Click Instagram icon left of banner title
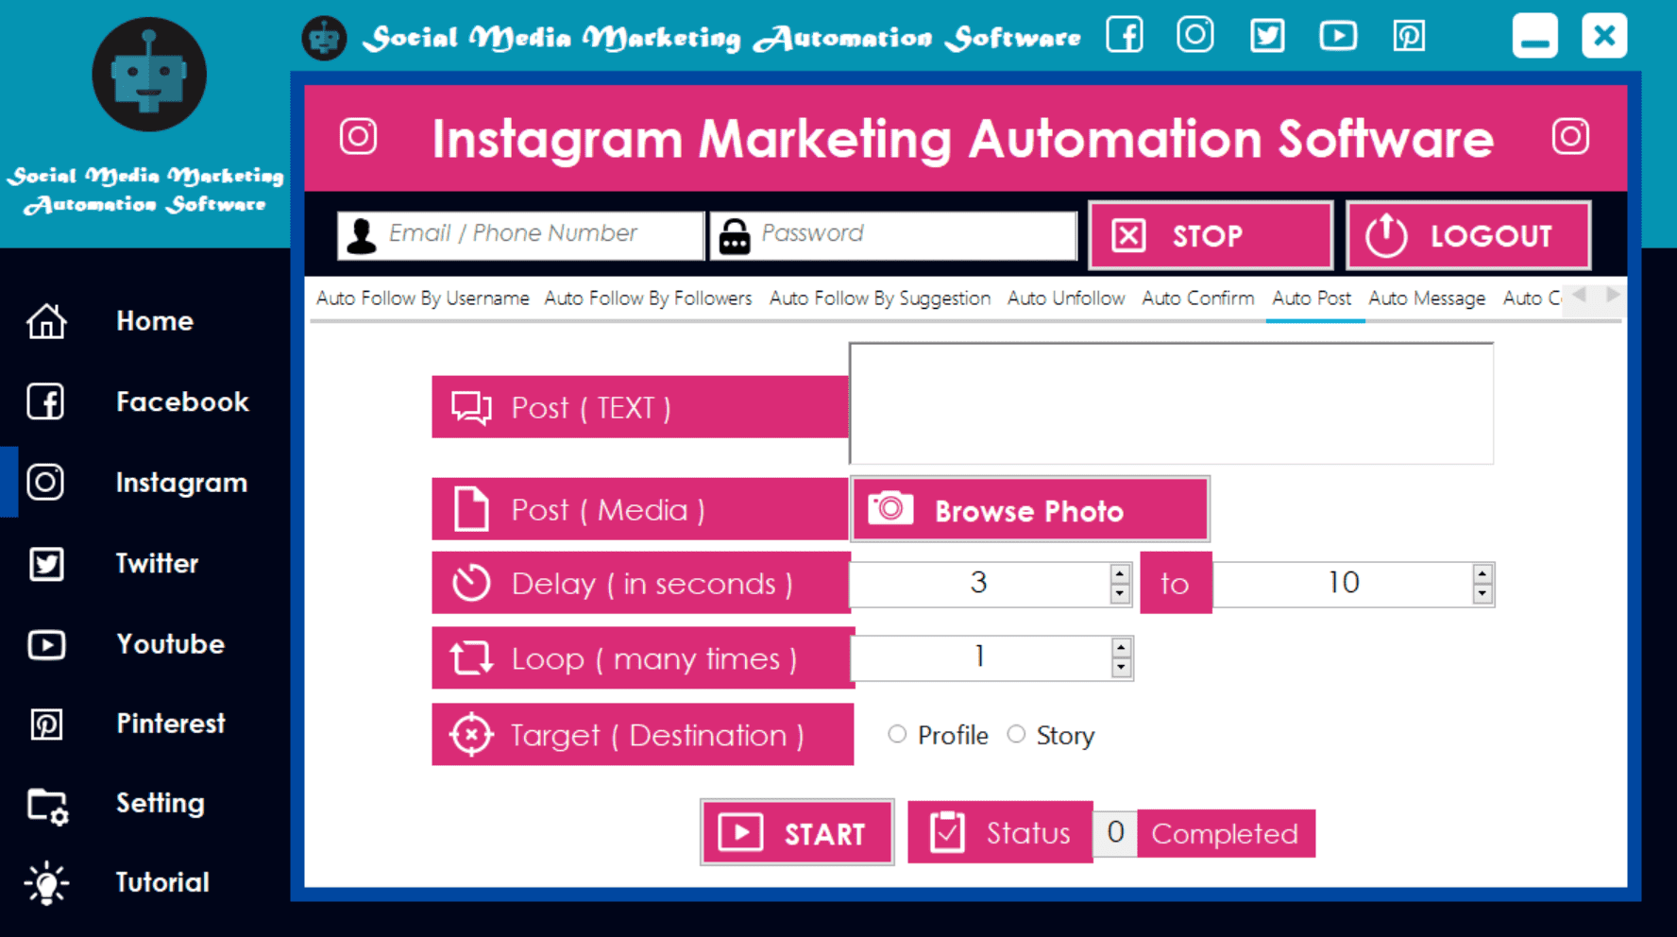 pos(359,137)
